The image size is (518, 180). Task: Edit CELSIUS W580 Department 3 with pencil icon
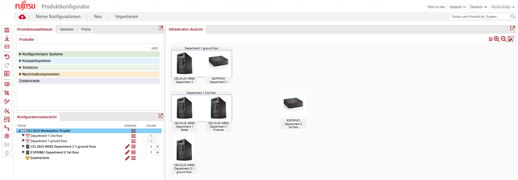pyautogui.click(x=127, y=147)
